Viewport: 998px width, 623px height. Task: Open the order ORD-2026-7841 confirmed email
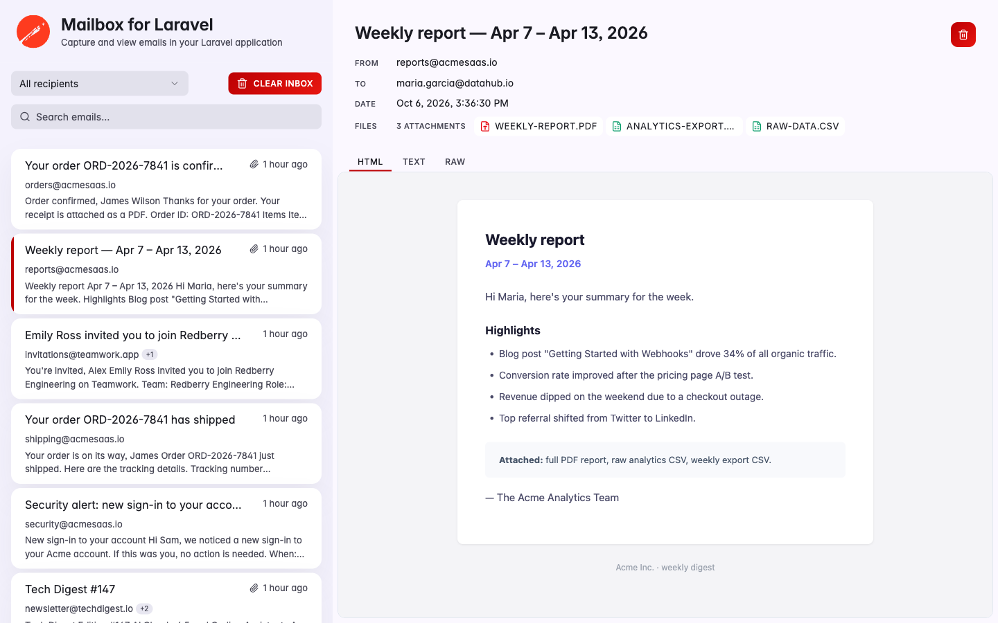166,189
